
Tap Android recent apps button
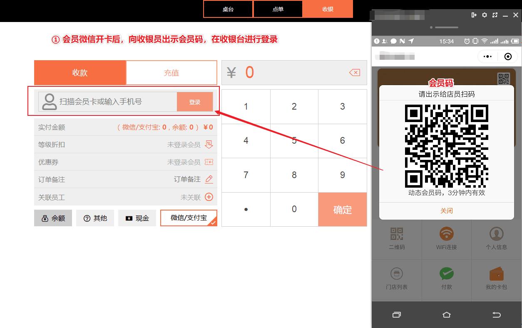397,315
